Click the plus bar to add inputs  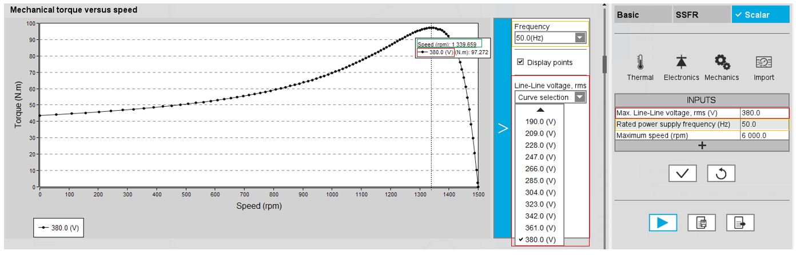(x=702, y=145)
